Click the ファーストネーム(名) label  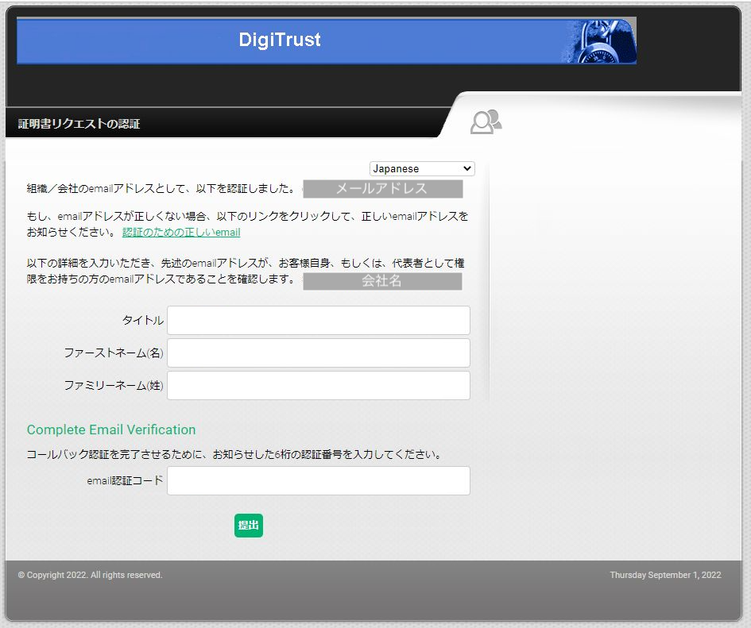click(114, 353)
